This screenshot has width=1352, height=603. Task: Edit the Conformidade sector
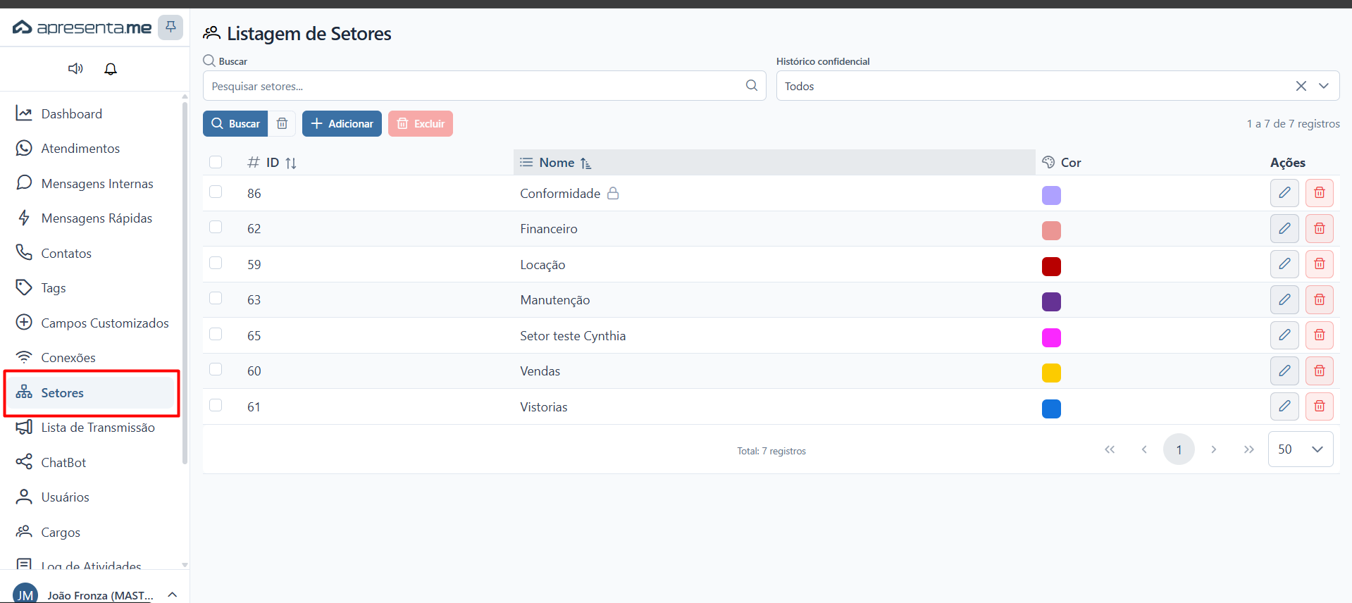pyautogui.click(x=1284, y=193)
